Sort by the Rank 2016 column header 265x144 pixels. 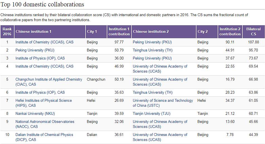pos(7,31)
